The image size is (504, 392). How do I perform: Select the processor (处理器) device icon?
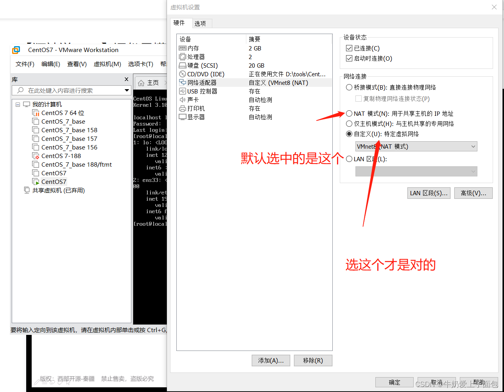click(x=183, y=57)
